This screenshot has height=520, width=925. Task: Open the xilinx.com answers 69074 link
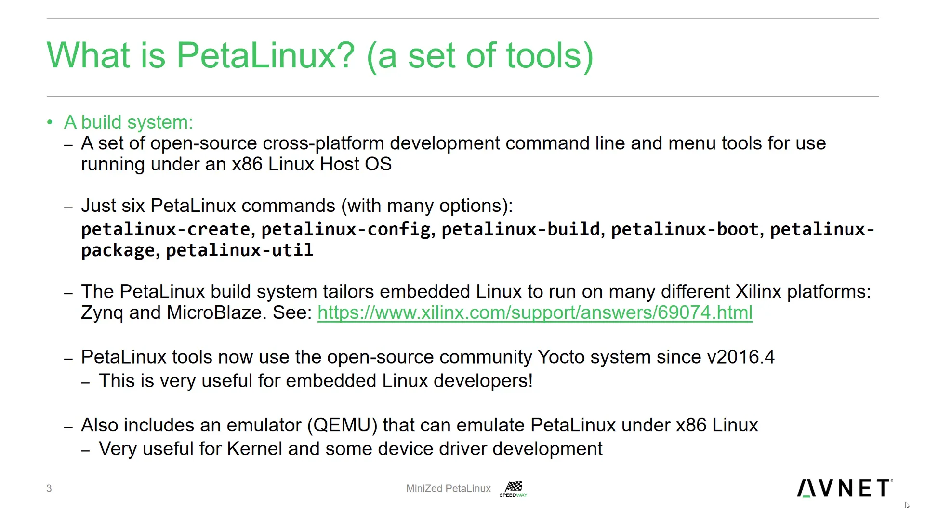pyautogui.click(x=535, y=313)
